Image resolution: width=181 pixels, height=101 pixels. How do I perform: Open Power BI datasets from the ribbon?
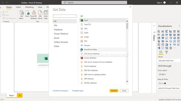click(33, 15)
